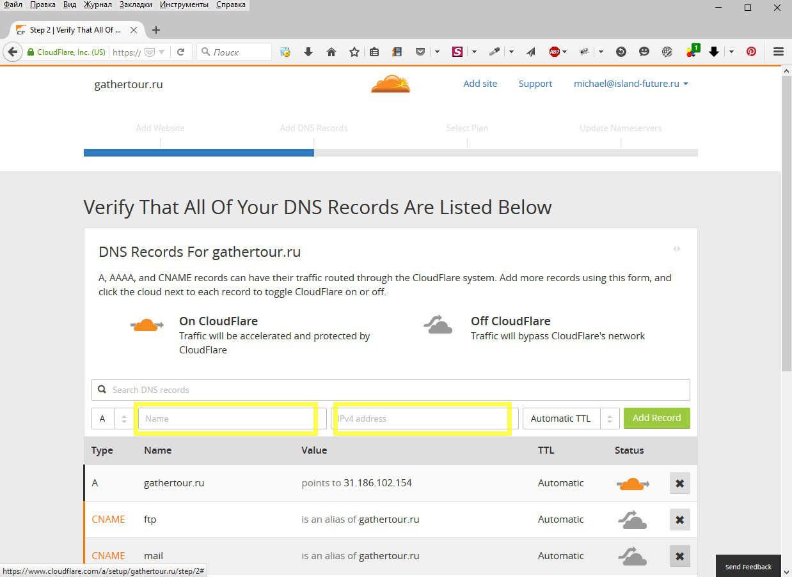Image resolution: width=792 pixels, height=577 pixels.
Task: Click the 31.186.102.154 value
Action: click(377, 483)
